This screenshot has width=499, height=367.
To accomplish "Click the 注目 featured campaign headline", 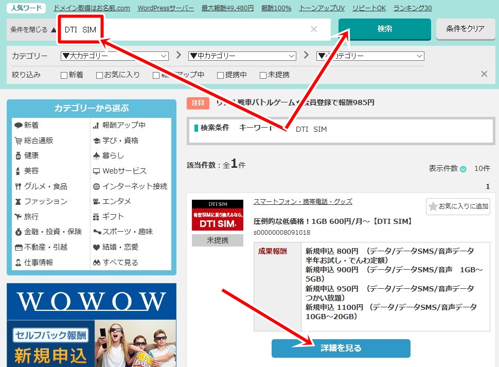I will point(295,102).
